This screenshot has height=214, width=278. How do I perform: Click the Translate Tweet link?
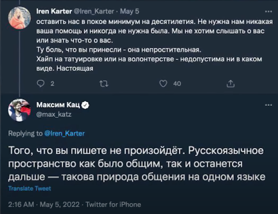[x=30, y=188]
